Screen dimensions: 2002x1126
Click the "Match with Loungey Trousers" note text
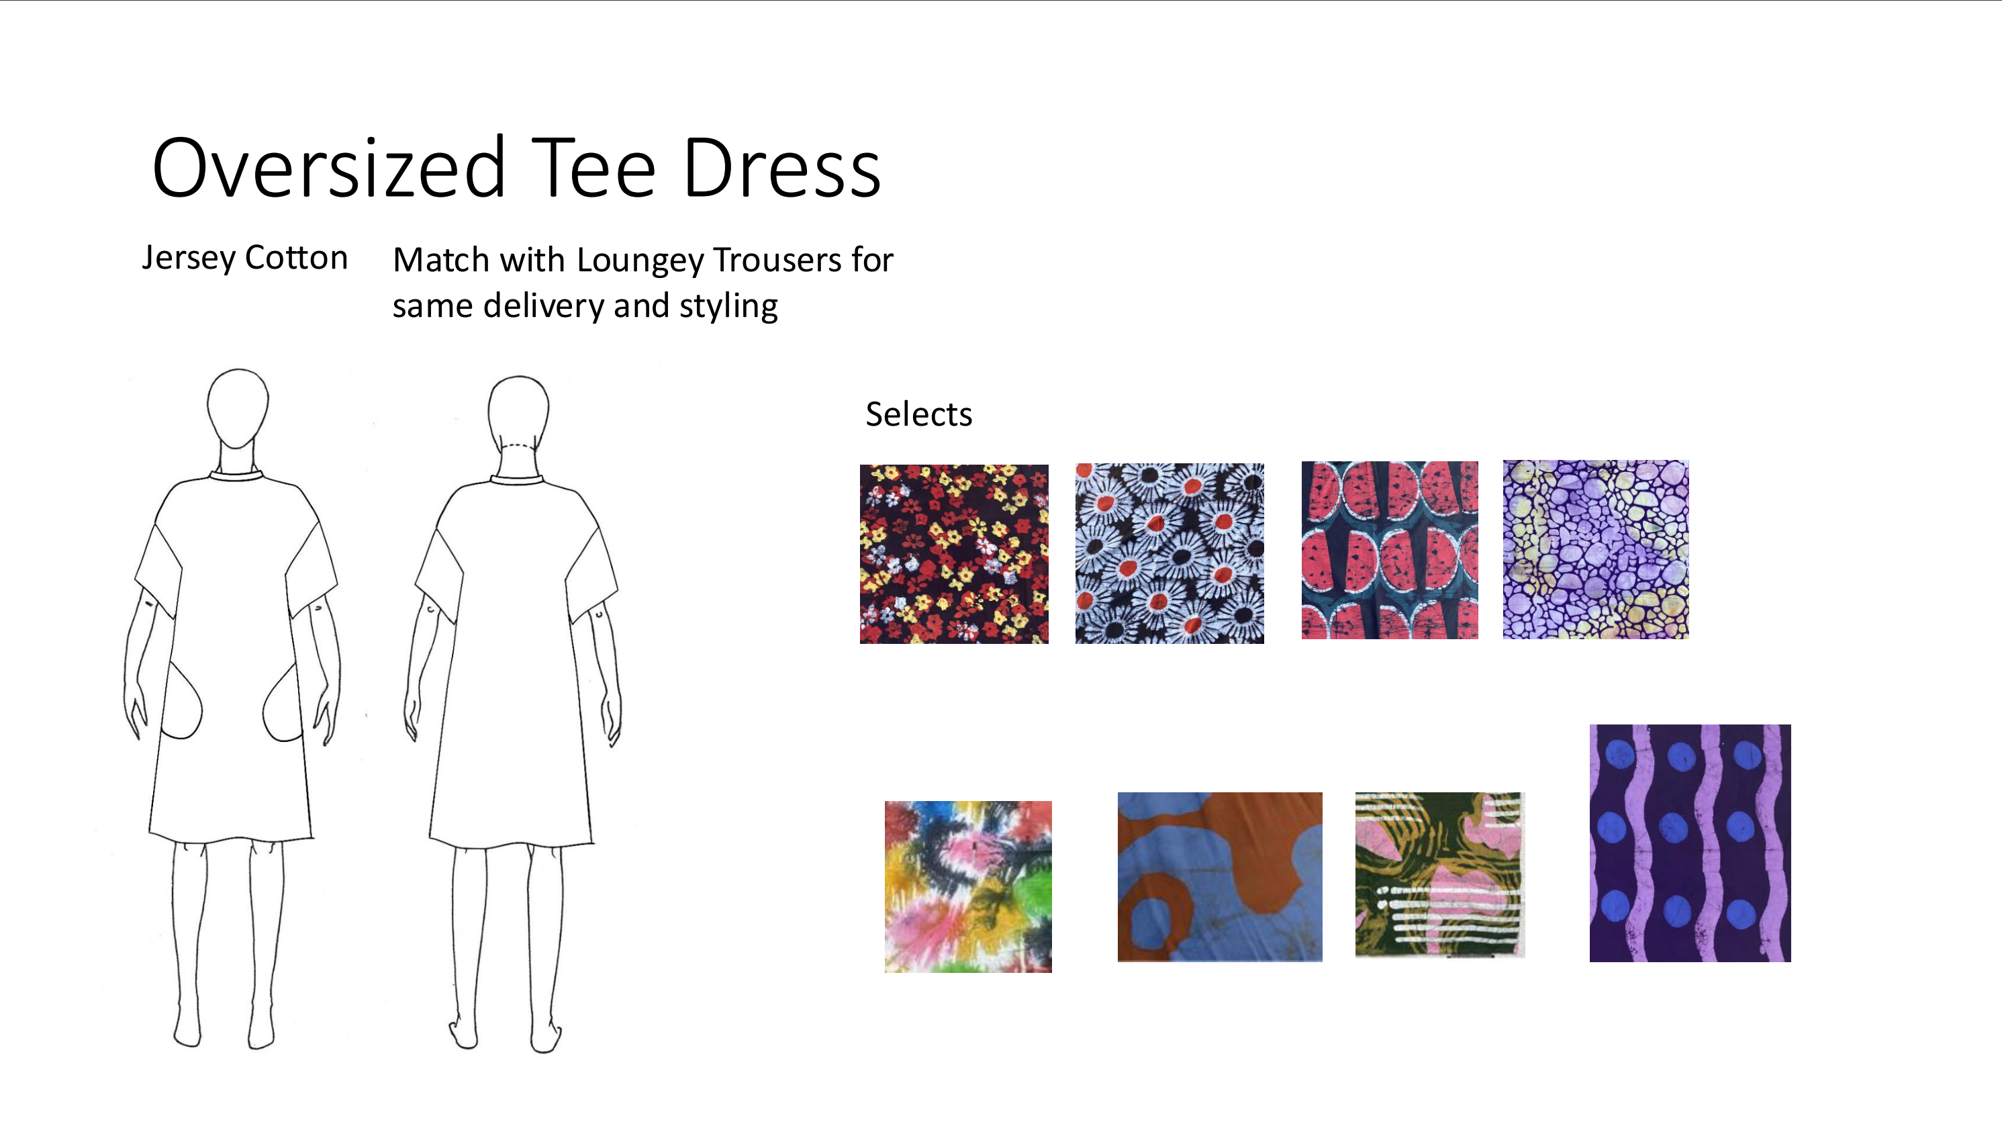tap(642, 282)
